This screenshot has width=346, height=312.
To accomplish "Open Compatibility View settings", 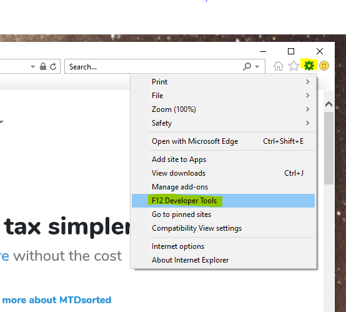I will tap(223, 228).
